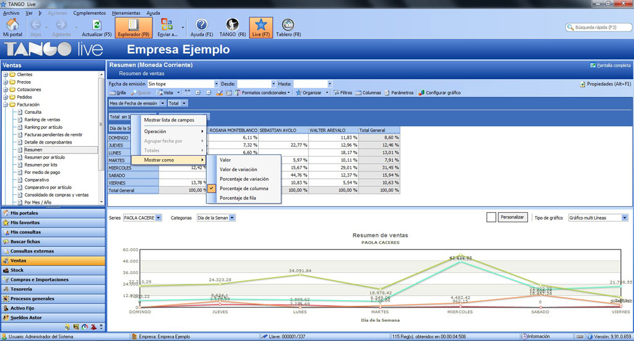Open Parámetros settings
This screenshot has height=341, width=634.
click(399, 93)
